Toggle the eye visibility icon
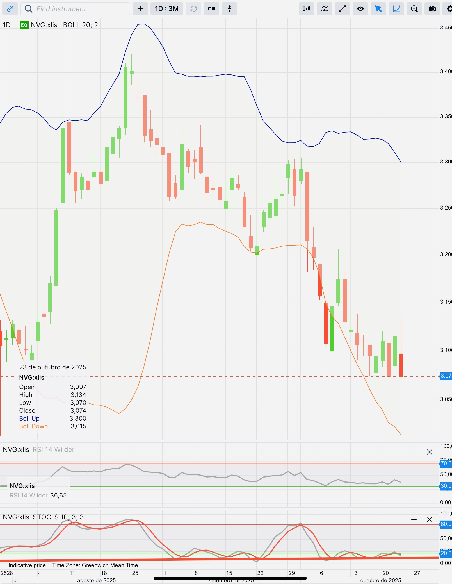 pyautogui.click(x=360, y=9)
